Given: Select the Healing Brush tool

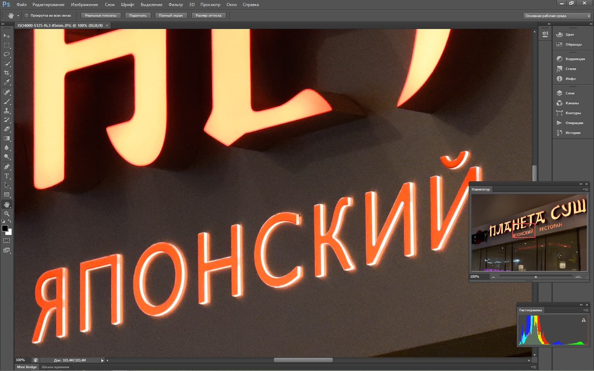Looking at the screenshot, I should [7, 92].
